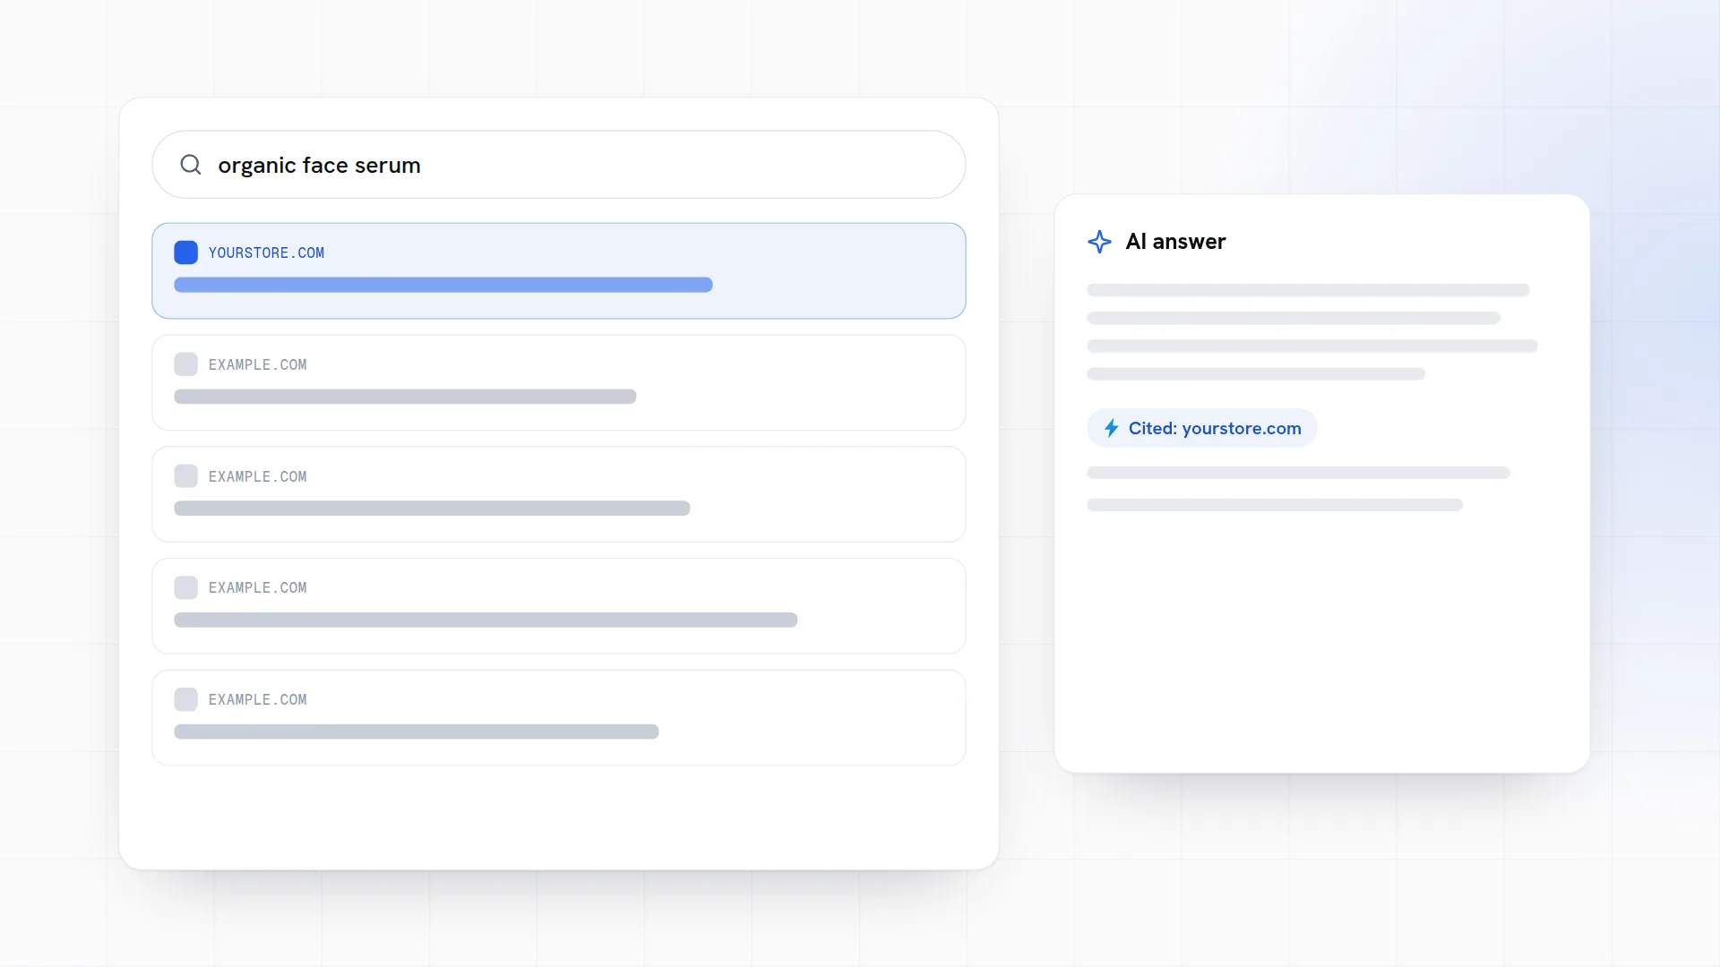Click the first AI answer text line
The height and width of the screenshot is (967, 1720).
click(x=1308, y=290)
